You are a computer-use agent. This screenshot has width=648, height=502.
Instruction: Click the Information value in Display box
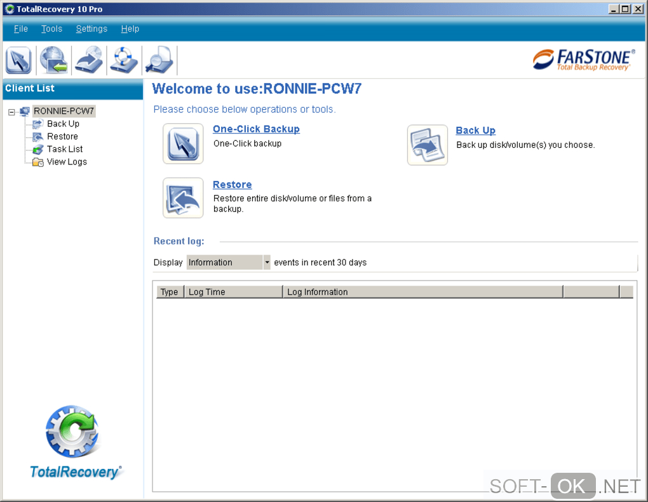point(225,262)
